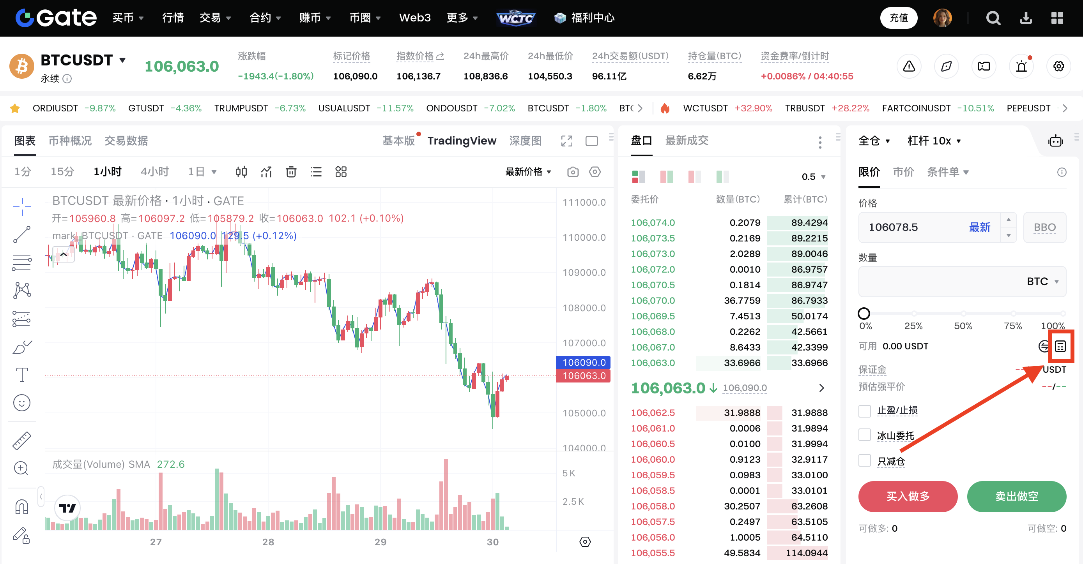Select the text annotation tool
The height and width of the screenshot is (564, 1083).
22,374
